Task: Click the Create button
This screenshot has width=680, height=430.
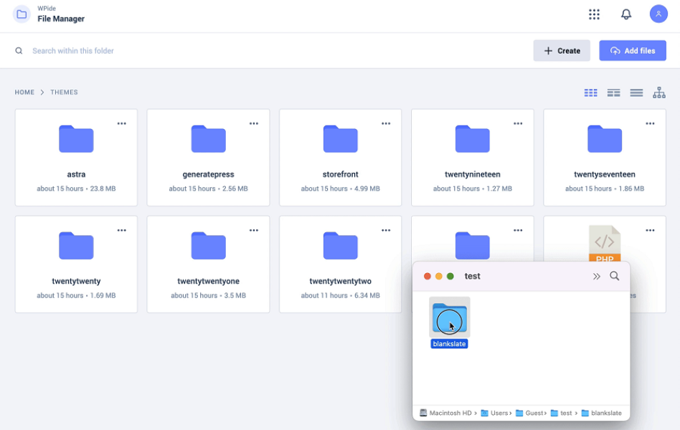Action: (x=562, y=50)
